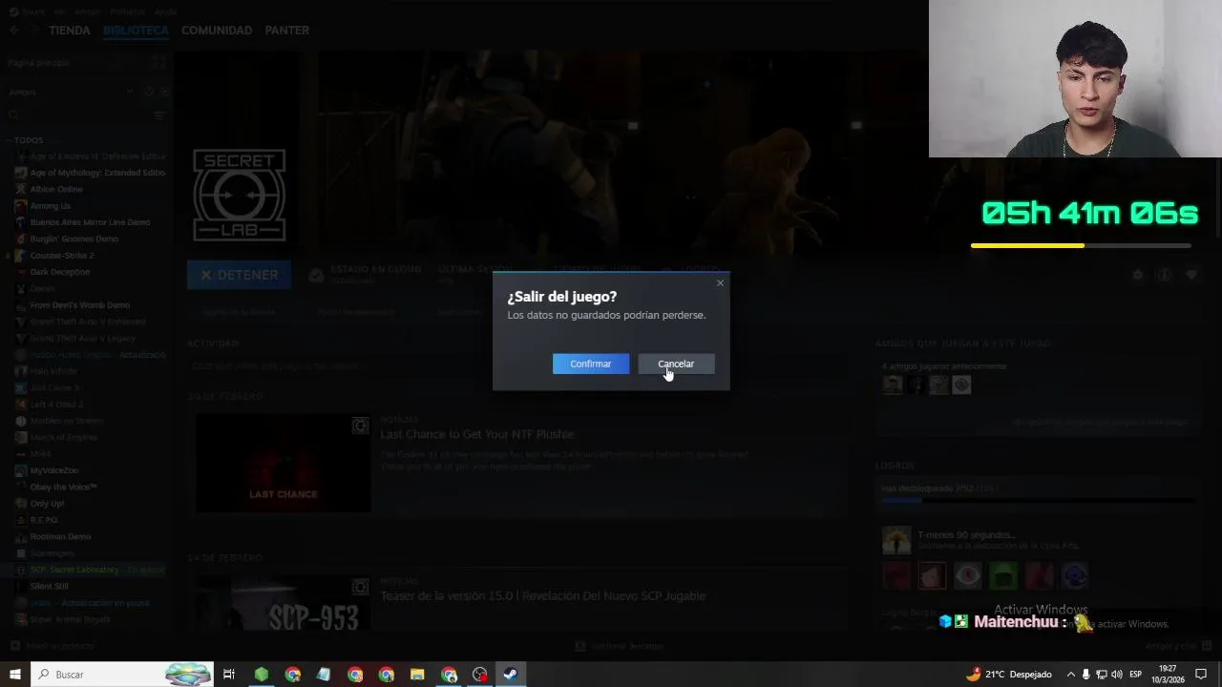The height and width of the screenshot is (687, 1222).
Task: Open library advanced filter icon
Action: pos(159,115)
